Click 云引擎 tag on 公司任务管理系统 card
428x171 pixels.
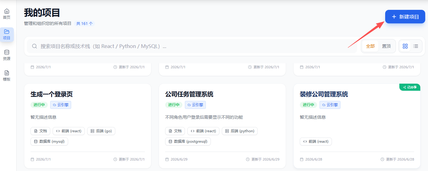[195, 105]
